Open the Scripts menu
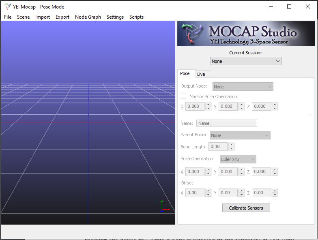 tap(136, 17)
